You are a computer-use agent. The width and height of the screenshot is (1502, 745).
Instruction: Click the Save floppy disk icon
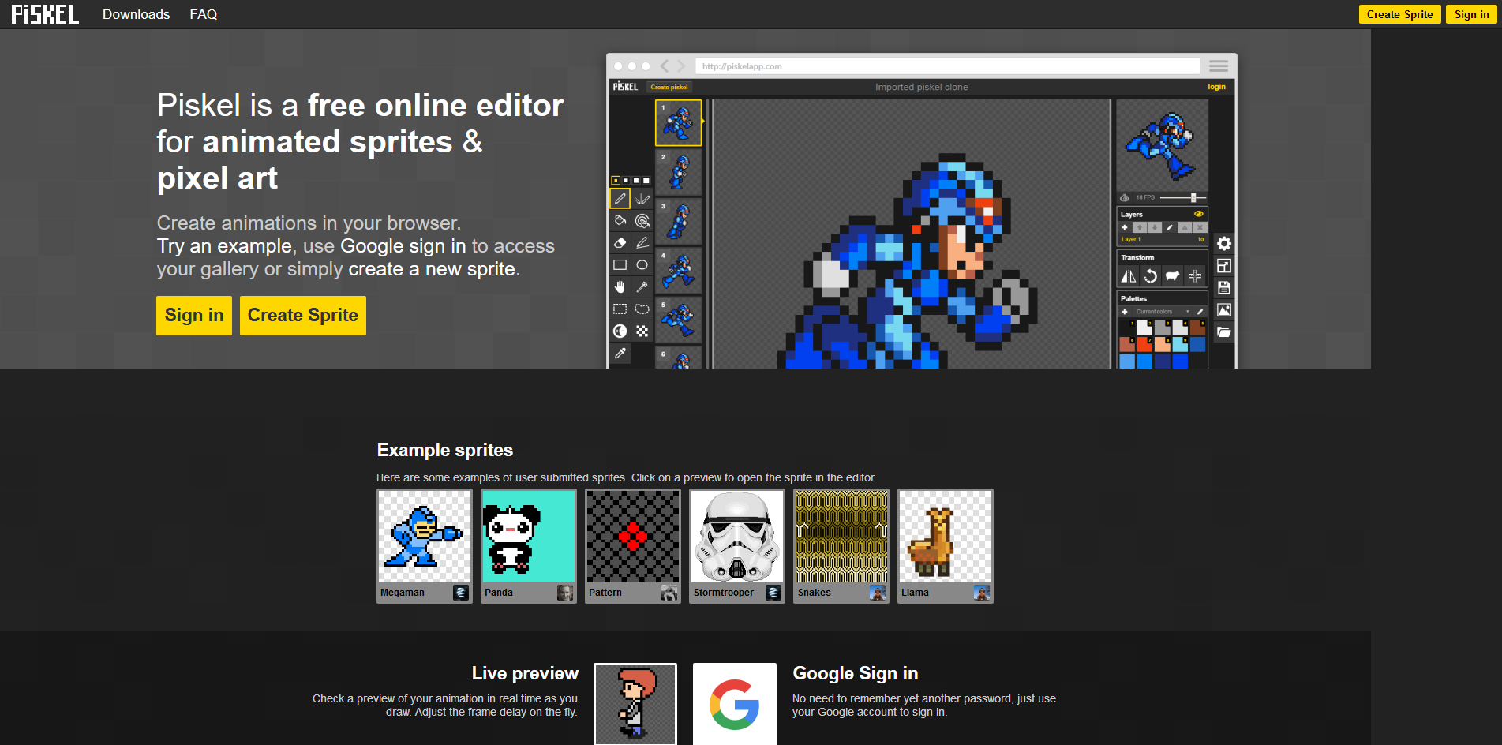[1225, 288]
